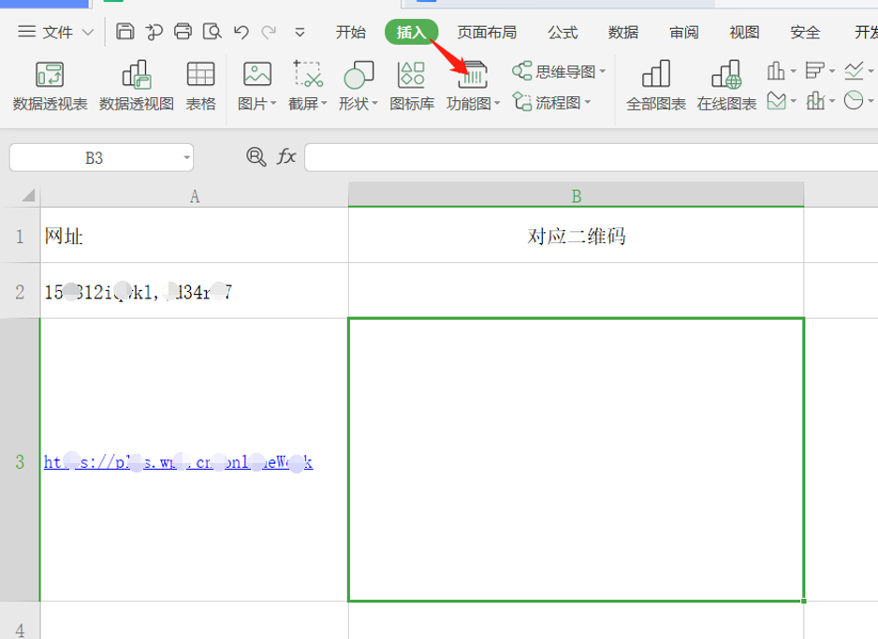Expand the 思维导图 dropdown arrow
The image size is (878, 639).
[603, 72]
